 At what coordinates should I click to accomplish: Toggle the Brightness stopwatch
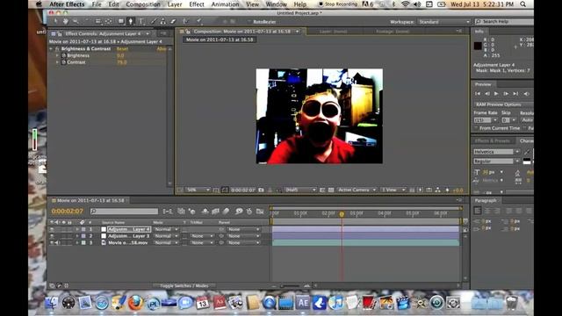coord(64,55)
